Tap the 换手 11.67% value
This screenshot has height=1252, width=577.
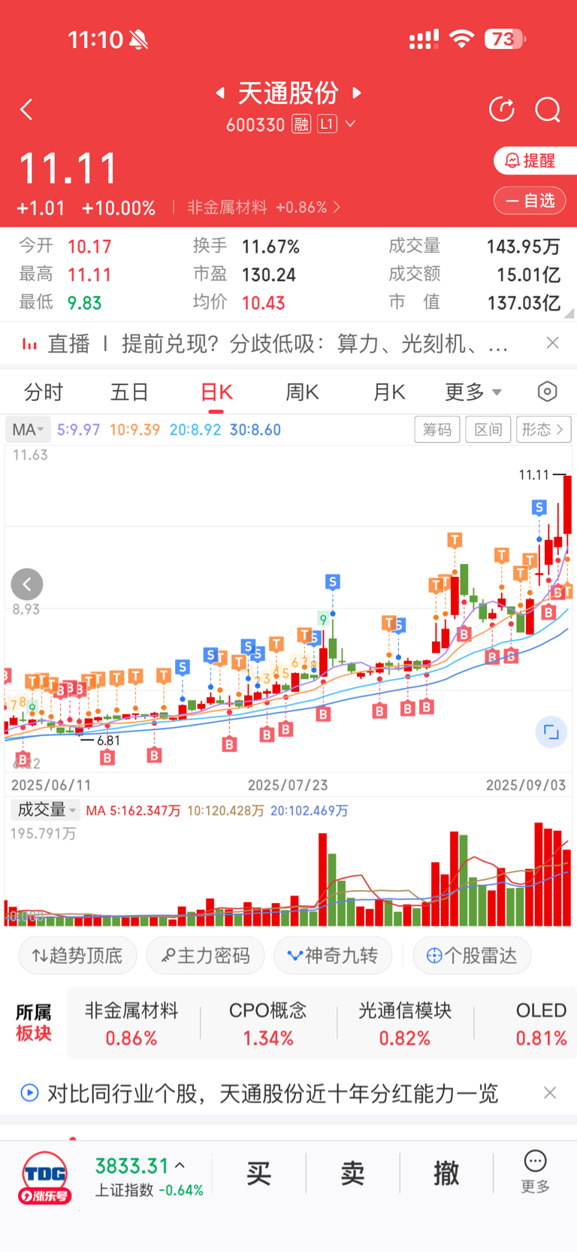270,247
